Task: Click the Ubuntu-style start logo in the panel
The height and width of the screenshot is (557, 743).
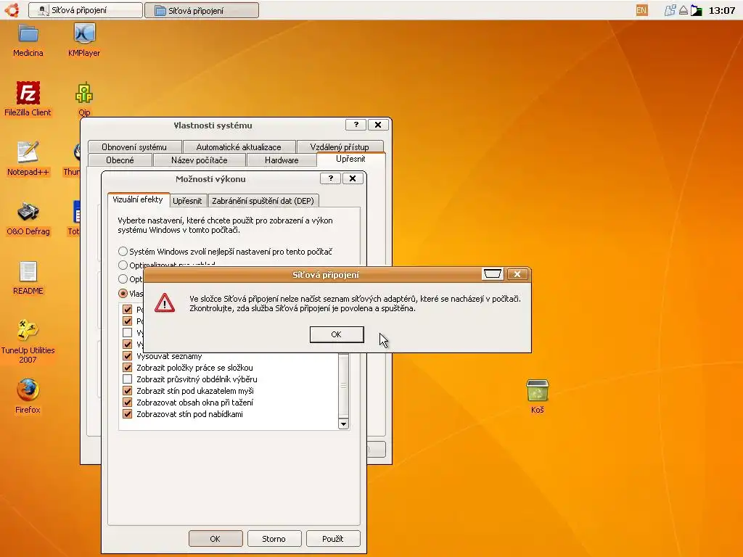Action: [x=12, y=10]
